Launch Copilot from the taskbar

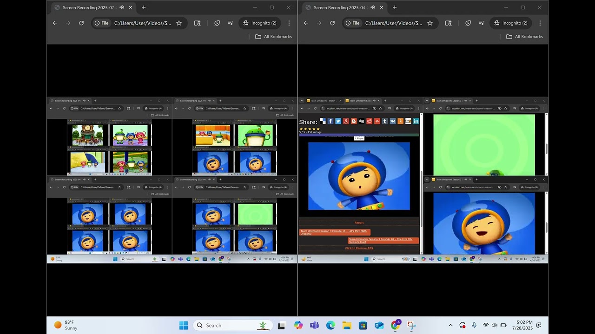pos(298,325)
